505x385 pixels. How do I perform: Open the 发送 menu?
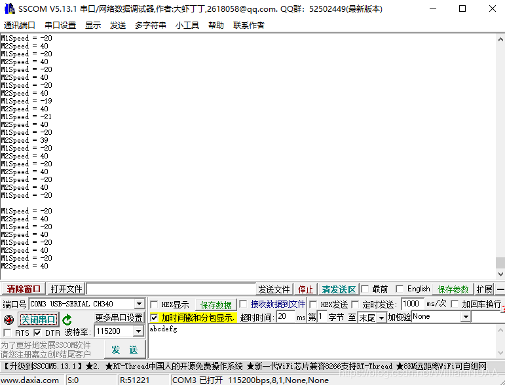click(118, 25)
